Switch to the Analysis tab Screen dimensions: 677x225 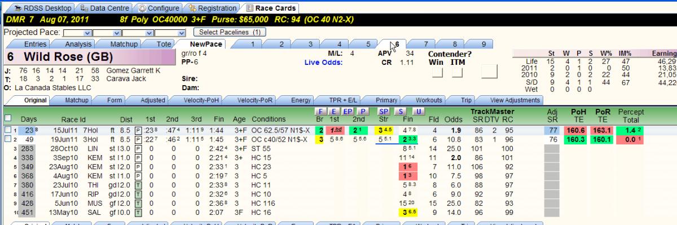point(78,43)
